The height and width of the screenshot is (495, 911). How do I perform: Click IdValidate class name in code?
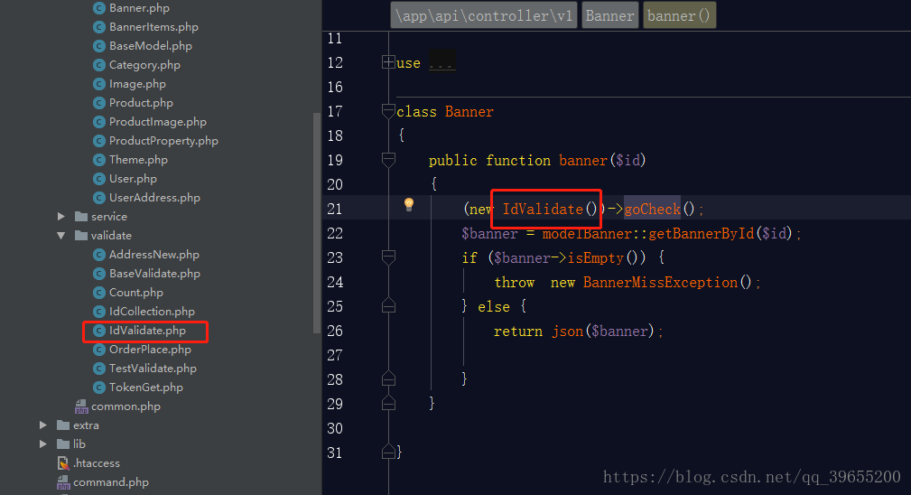click(543, 210)
